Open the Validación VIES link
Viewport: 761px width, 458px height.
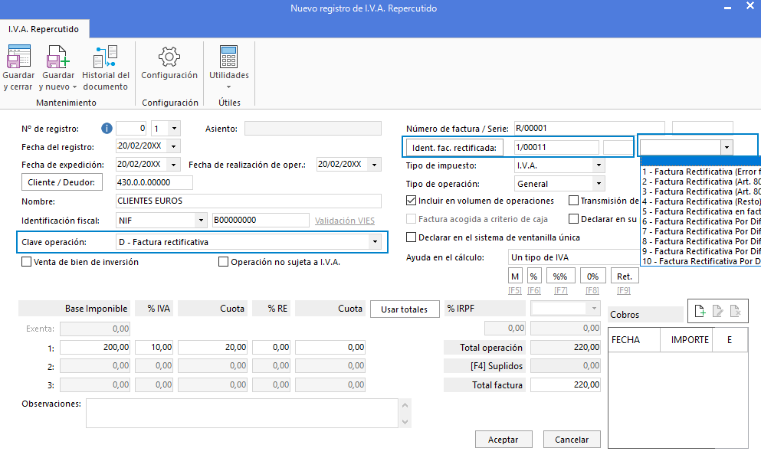tap(345, 221)
